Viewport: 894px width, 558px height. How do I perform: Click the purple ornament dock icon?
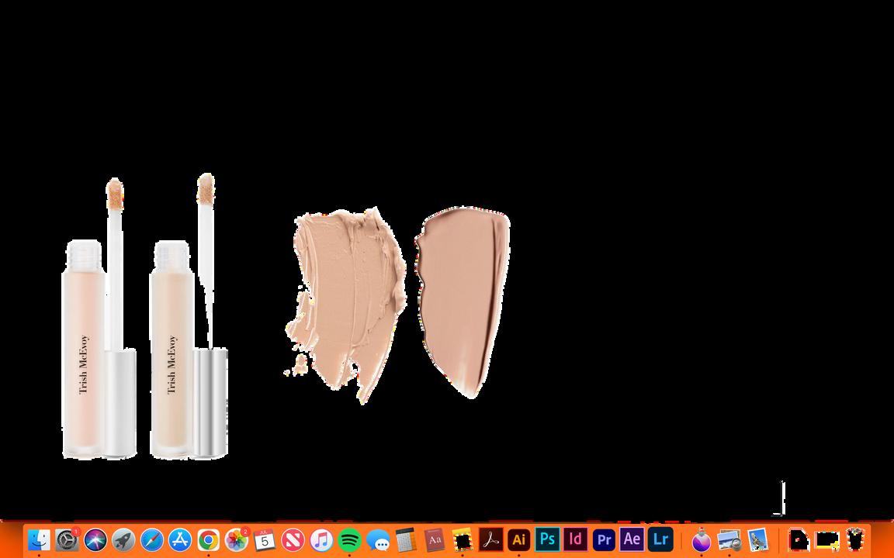[x=702, y=539]
